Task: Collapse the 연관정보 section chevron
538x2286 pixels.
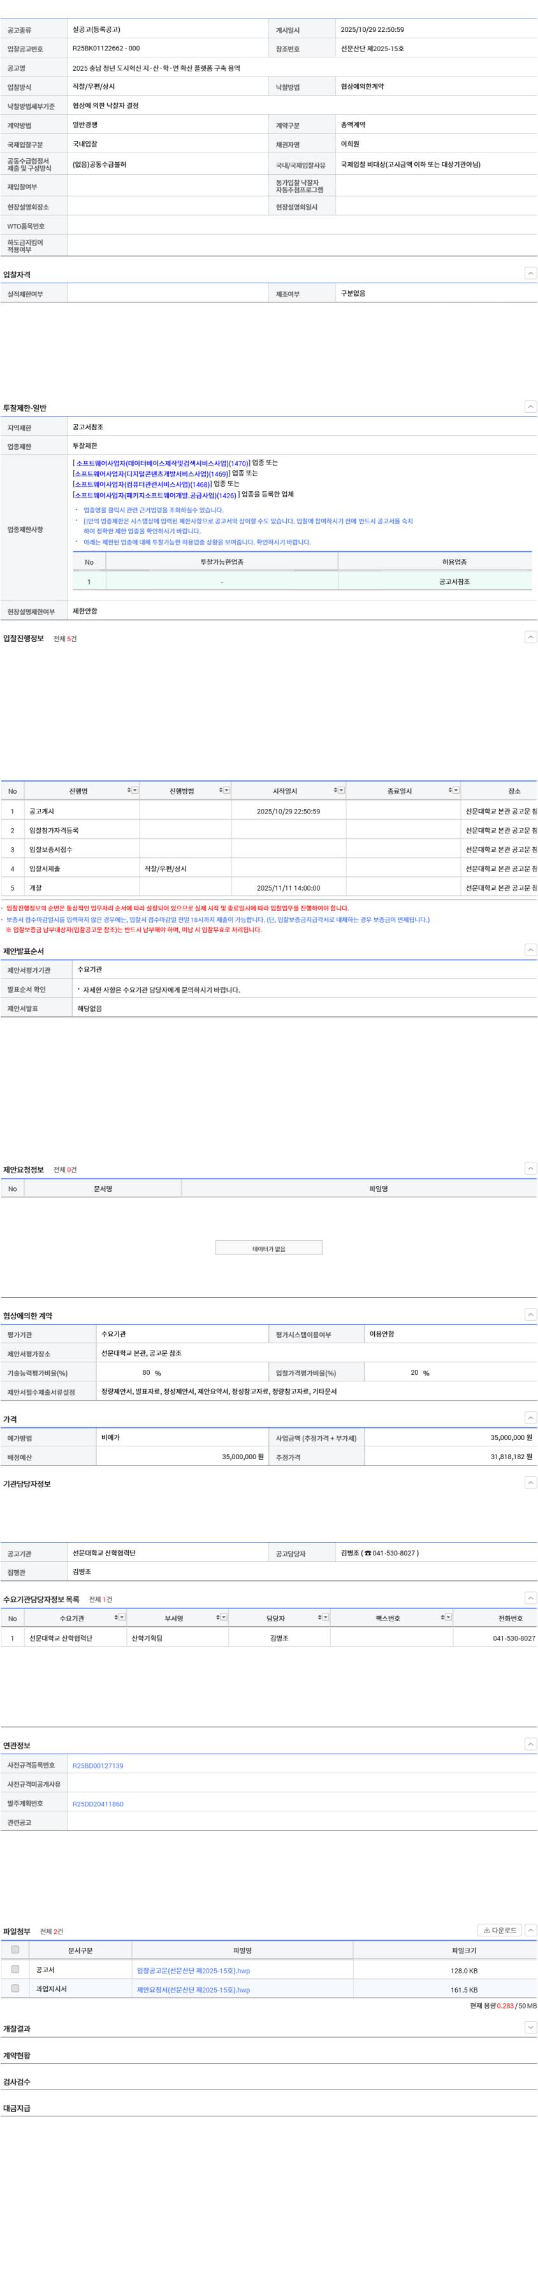Action: [530, 1744]
